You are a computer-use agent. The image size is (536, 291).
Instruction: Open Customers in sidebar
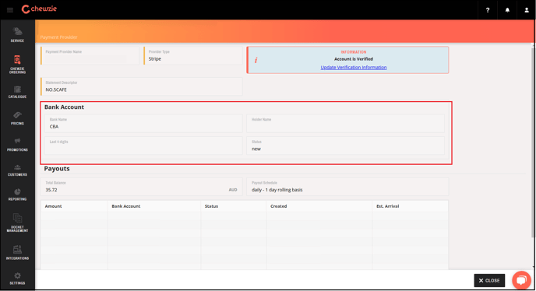17,170
